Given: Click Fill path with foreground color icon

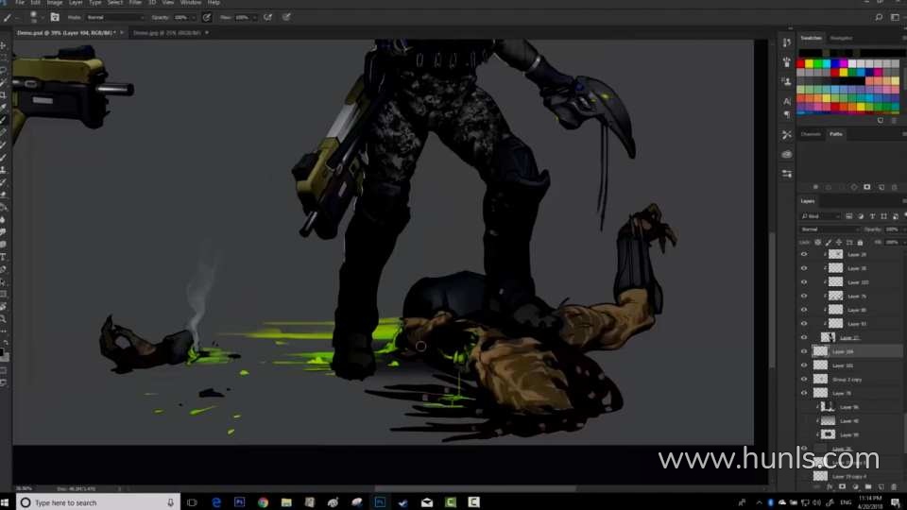Looking at the screenshot, I should pyautogui.click(x=815, y=187).
